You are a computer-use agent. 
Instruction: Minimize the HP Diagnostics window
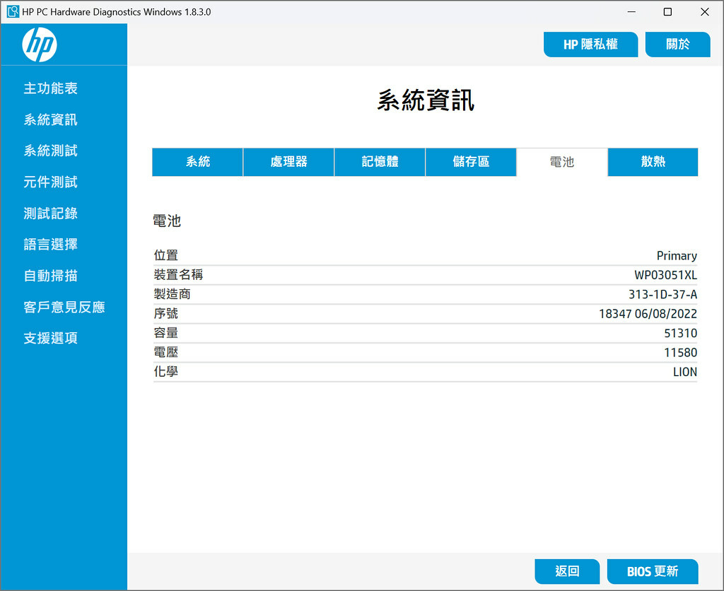(x=631, y=11)
